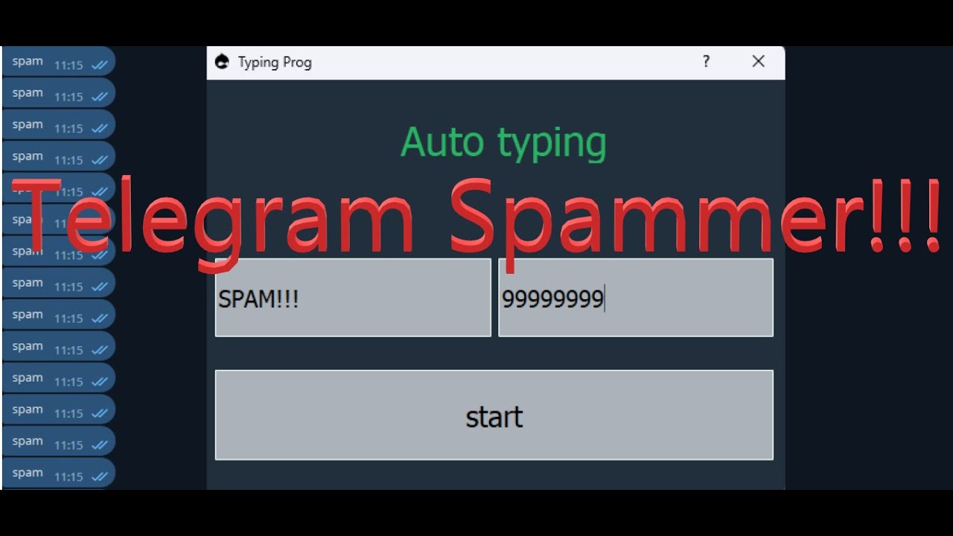The image size is (953, 536).
Task: Click the Typing Prog app icon
Action: 221,62
